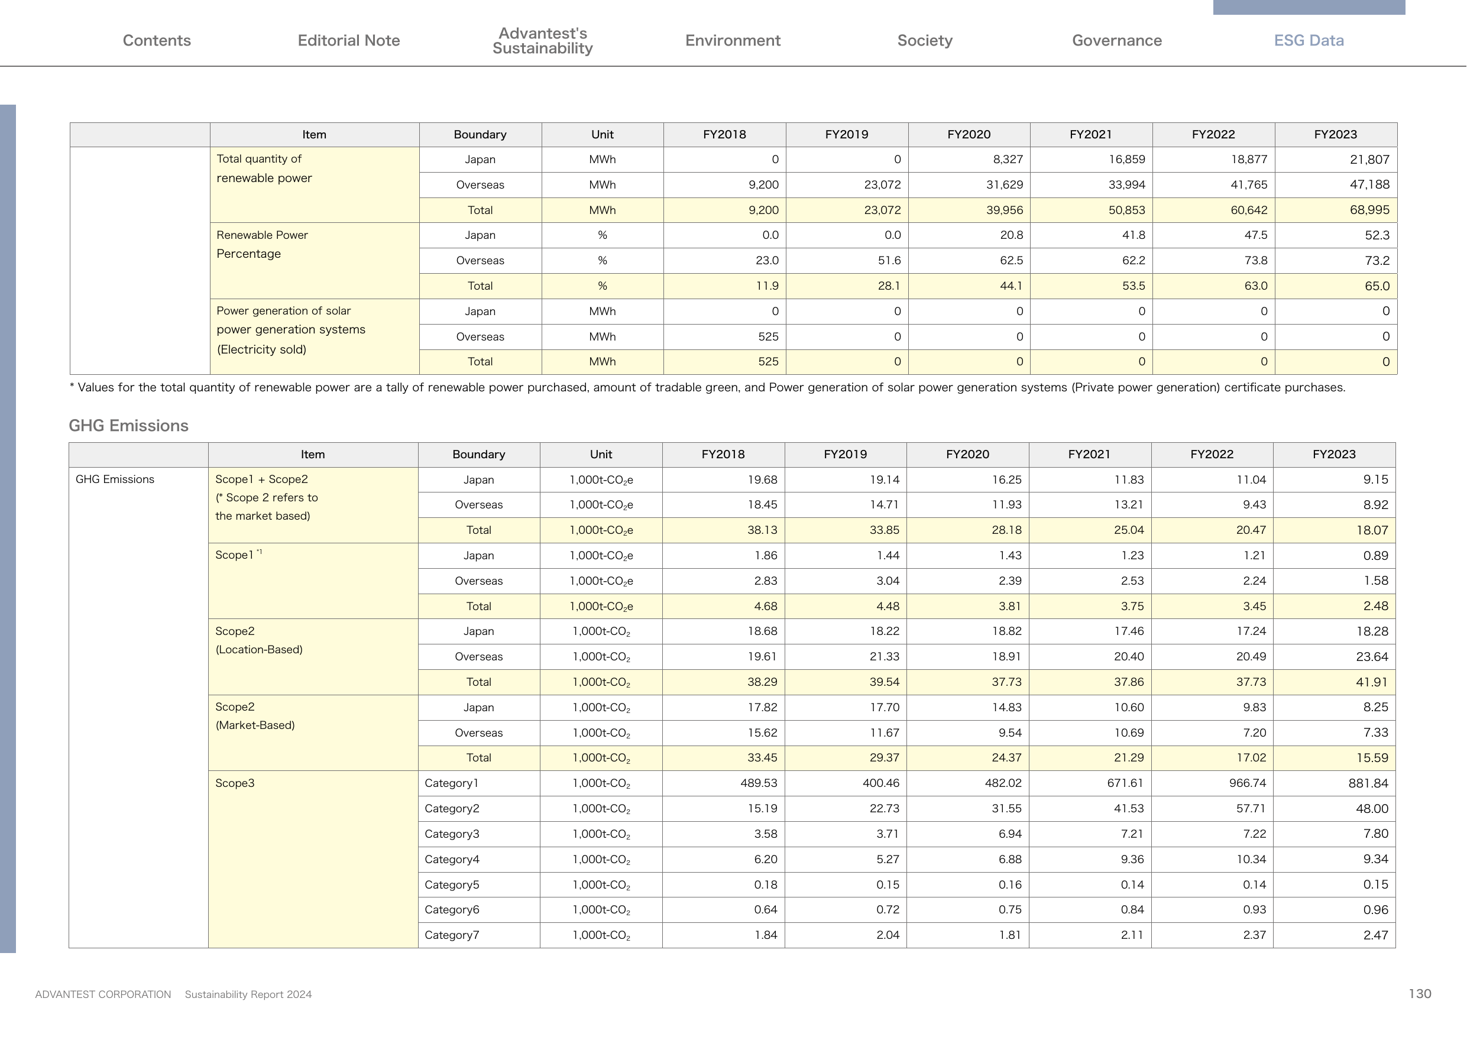Select the Category1 value 881.84

(1368, 783)
